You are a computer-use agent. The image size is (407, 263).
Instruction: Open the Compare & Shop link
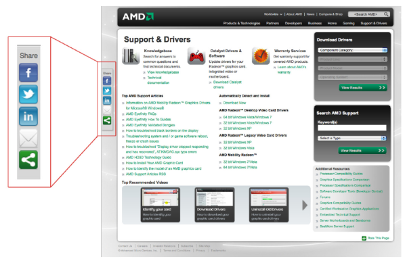(x=330, y=14)
